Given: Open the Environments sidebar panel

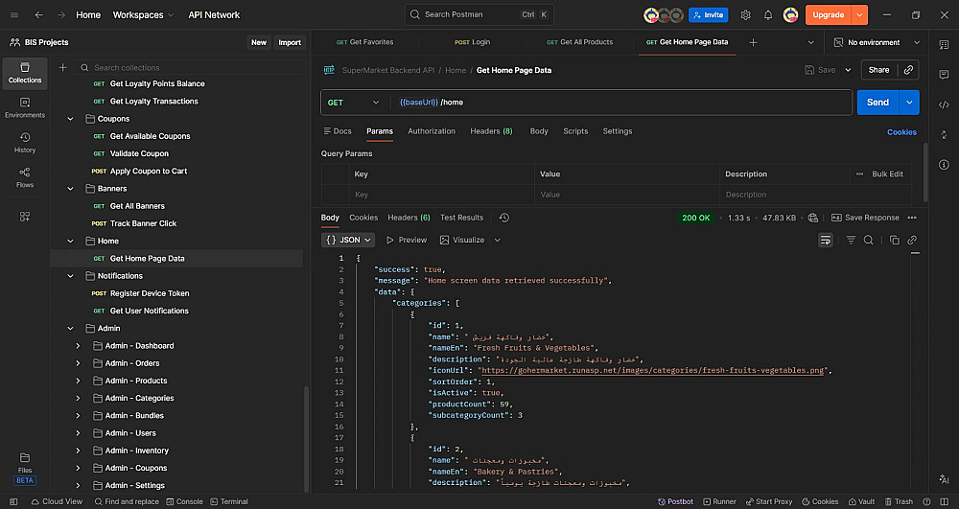Looking at the screenshot, I should [x=25, y=106].
